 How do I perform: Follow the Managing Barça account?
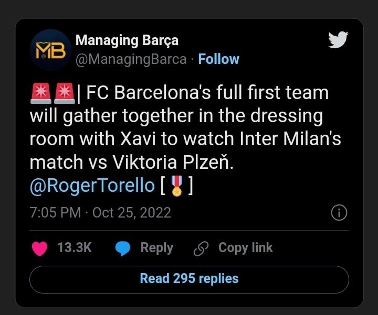point(218,59)
